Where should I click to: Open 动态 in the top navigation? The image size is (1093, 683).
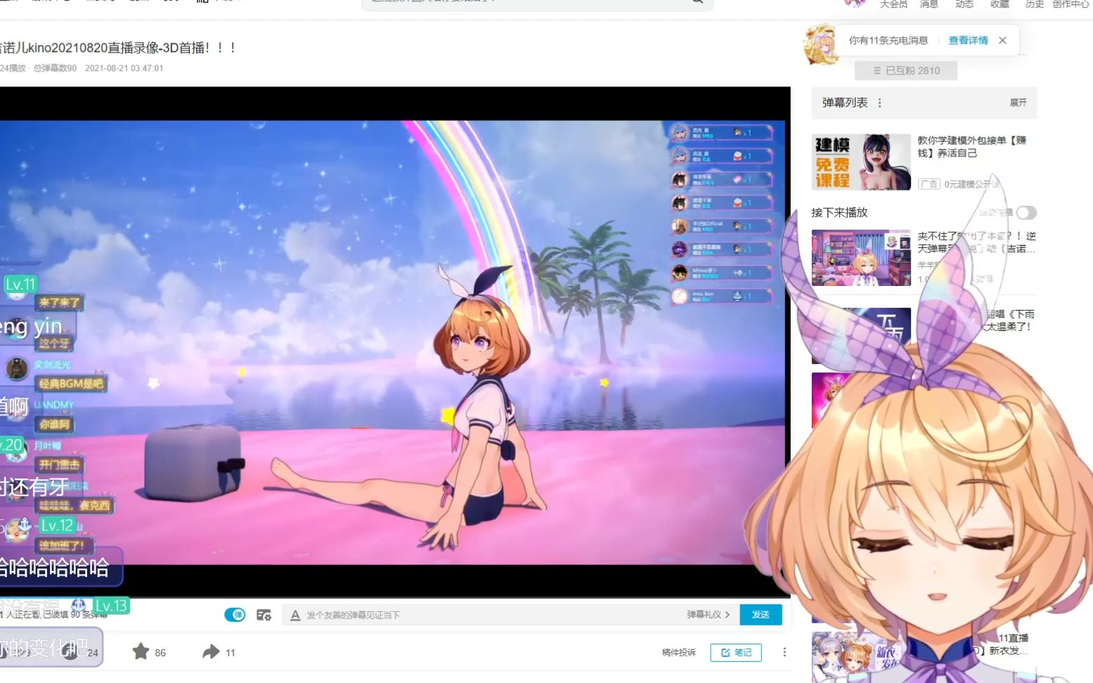coord(964,4)
